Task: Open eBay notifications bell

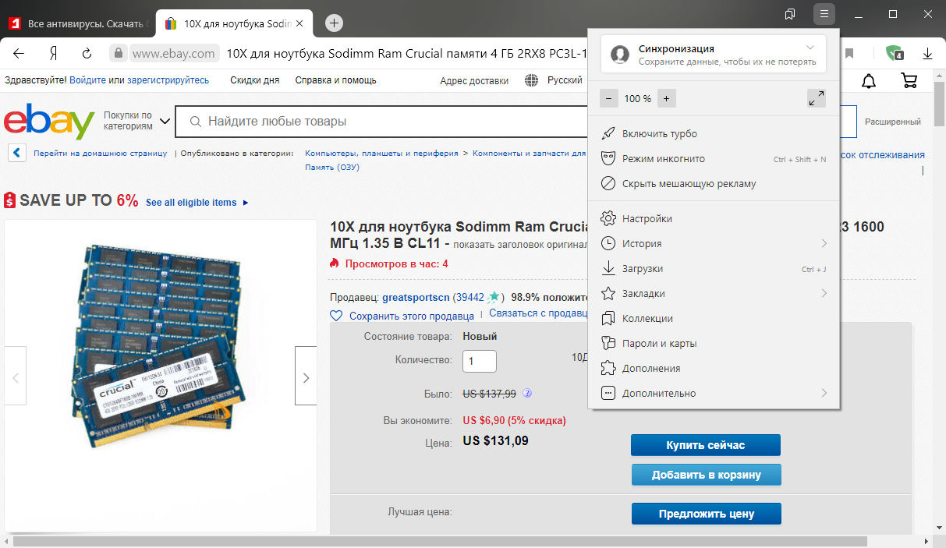Action: 868,80
